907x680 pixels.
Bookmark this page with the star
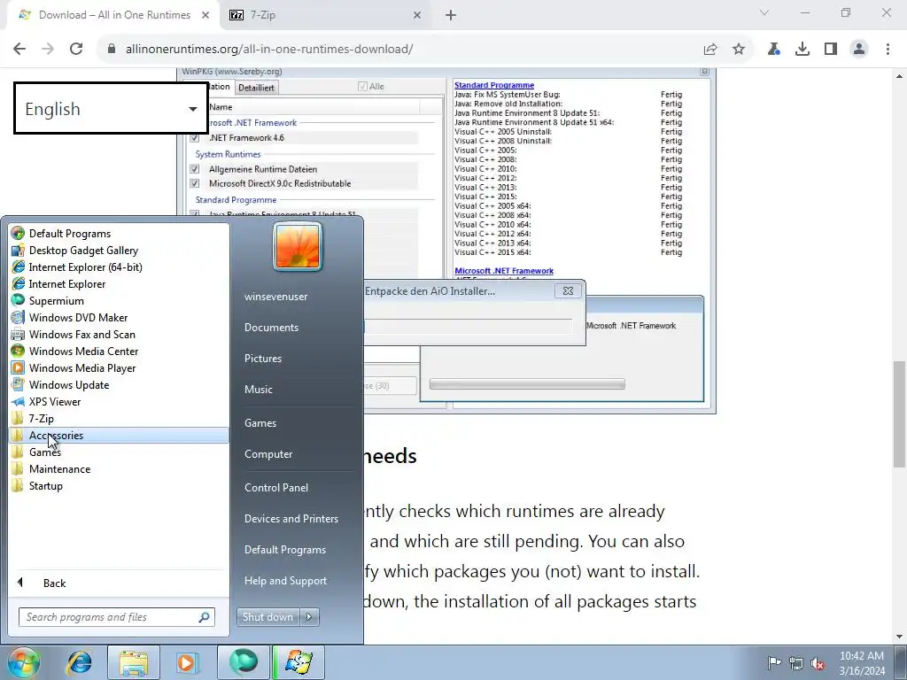(x=739, y=50)
